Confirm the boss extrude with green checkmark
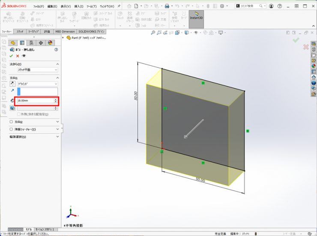Screen dimensions: 317x236 (12, 56)
